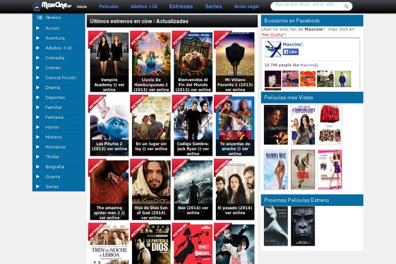Screen dimensions: 396x264
Task: Click the Facebook Like button
Action: pos(290,51)
